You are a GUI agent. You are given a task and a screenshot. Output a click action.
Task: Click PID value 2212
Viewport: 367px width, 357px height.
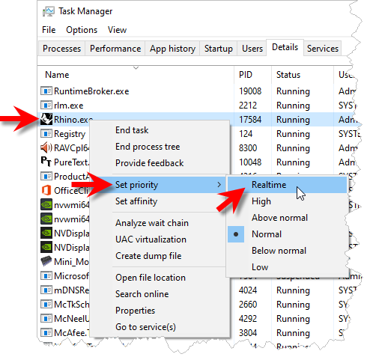coord(248,106)
